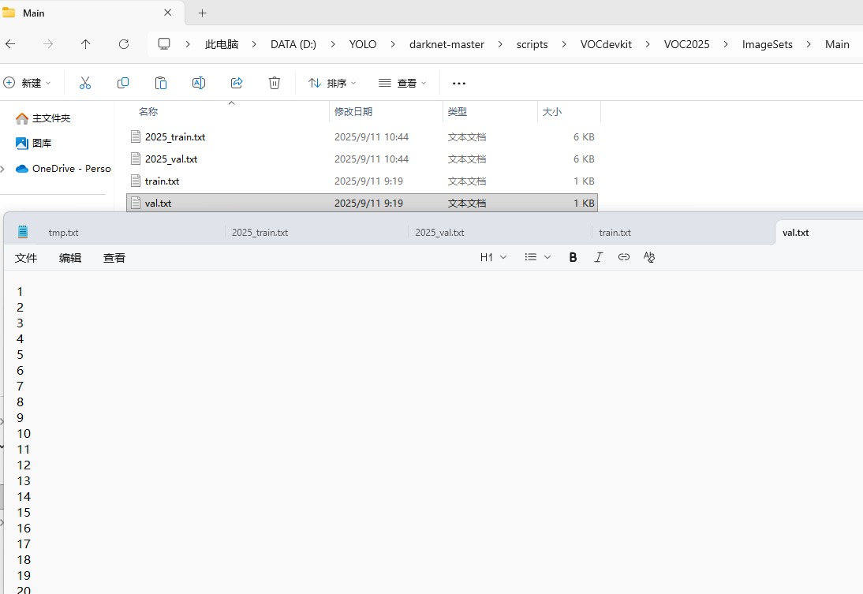The width and height of the screenshot is (863, 594).
Task: Click the Rename icon in Explorer toolbar
Action: [199, 83]
